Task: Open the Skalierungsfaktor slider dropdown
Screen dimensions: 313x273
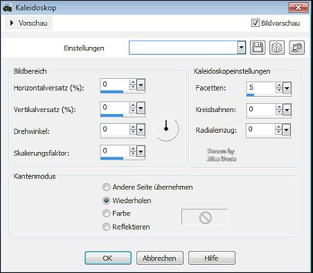Action: (x=141, y=151)
